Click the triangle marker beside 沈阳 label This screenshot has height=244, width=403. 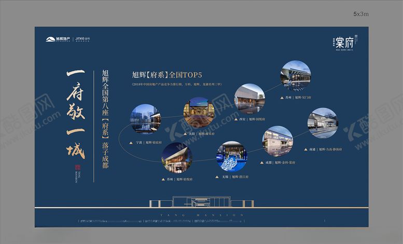click(185, 134)
